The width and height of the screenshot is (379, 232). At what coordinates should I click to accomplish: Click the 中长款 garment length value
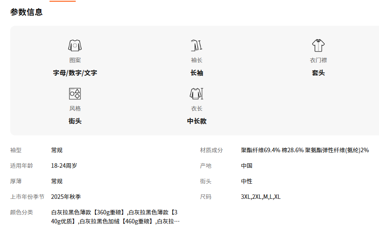[x=196, y=121]
